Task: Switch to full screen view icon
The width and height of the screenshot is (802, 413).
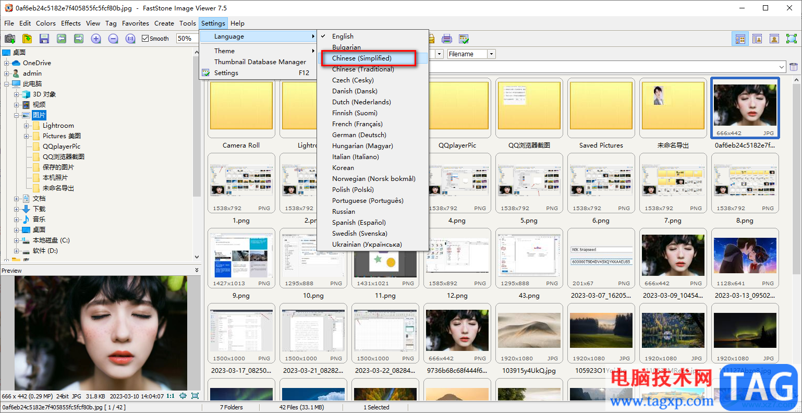Action: pos(791,39)
